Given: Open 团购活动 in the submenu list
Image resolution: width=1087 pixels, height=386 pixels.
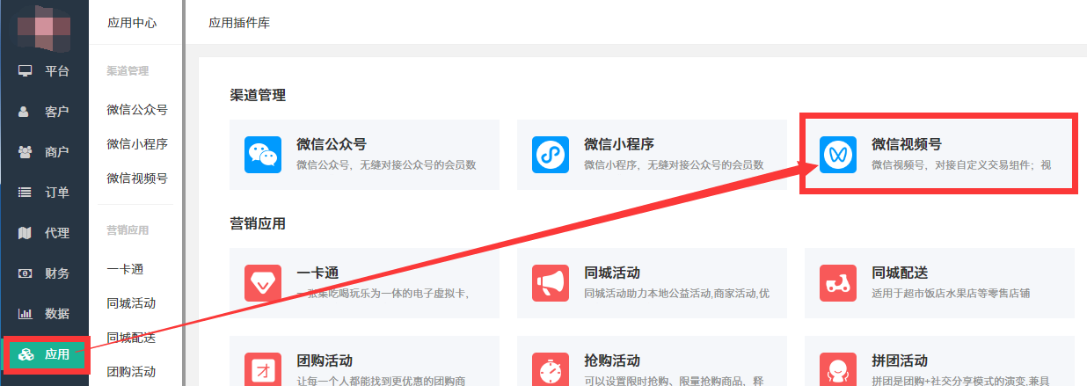Looking at the screenshot, I should [131, 371].
